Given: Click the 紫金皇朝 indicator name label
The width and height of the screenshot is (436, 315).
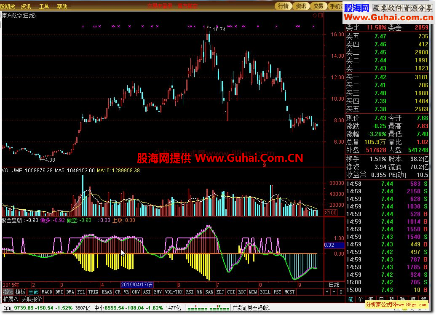Looking at the screenshot, I should point(12,220).
